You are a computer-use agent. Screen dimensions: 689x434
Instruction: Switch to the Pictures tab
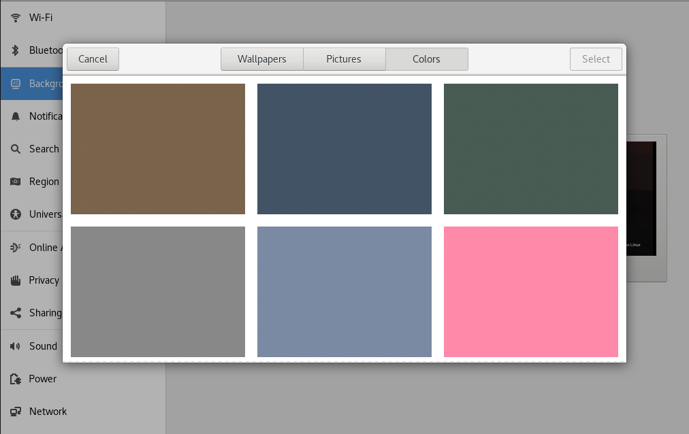(344, 59)
